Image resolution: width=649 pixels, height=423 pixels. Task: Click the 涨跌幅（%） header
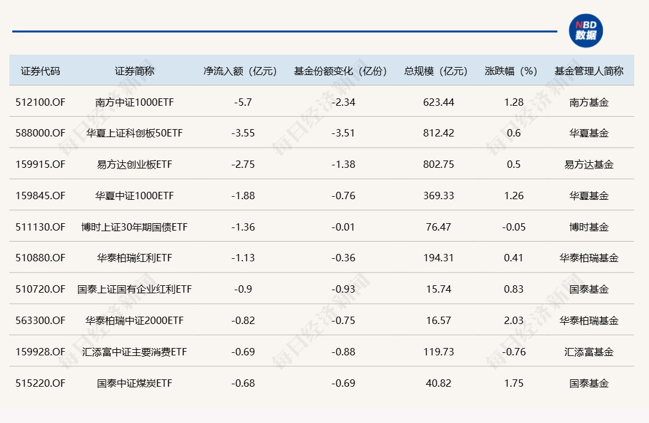(511, 71)
